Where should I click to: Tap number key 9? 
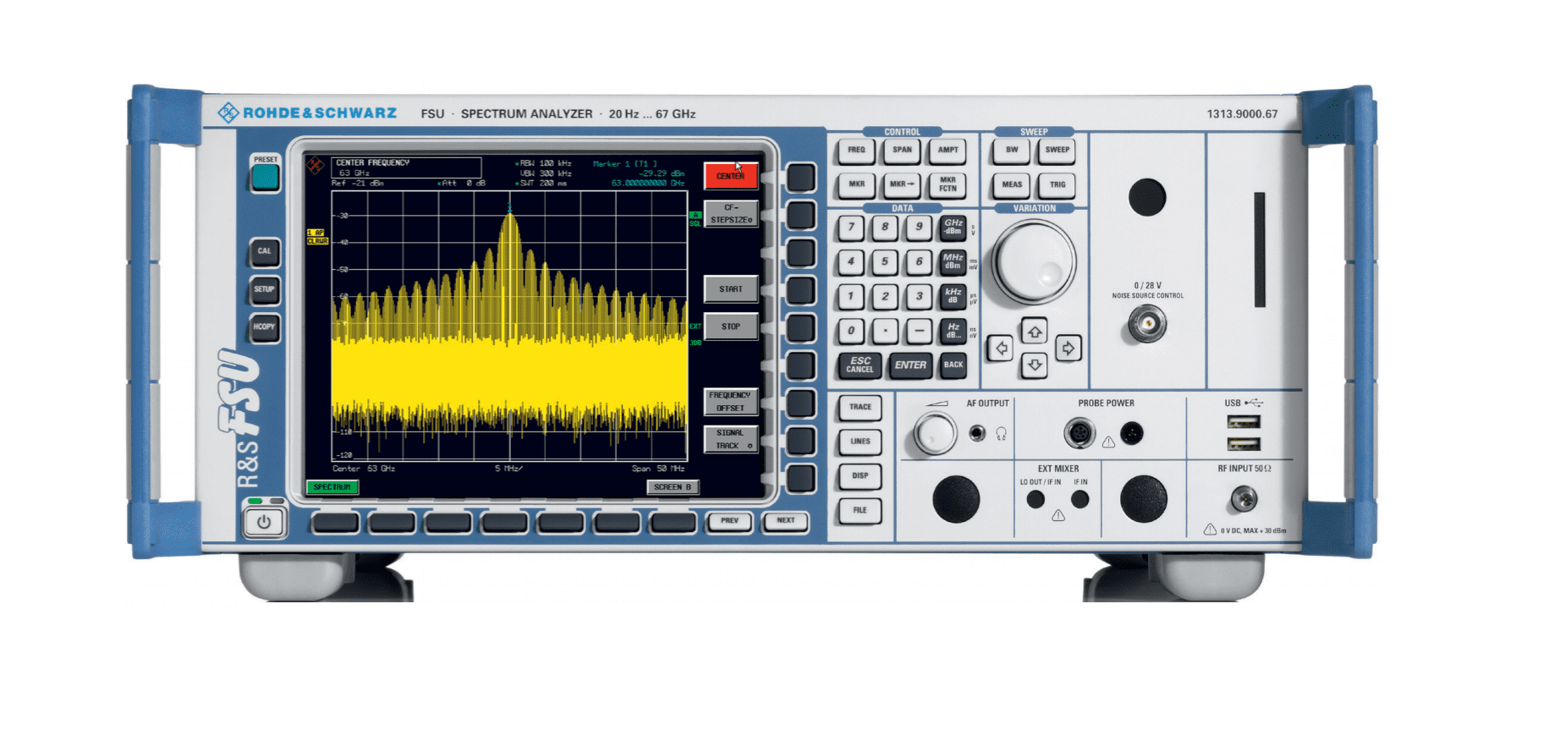coord(920,227)
